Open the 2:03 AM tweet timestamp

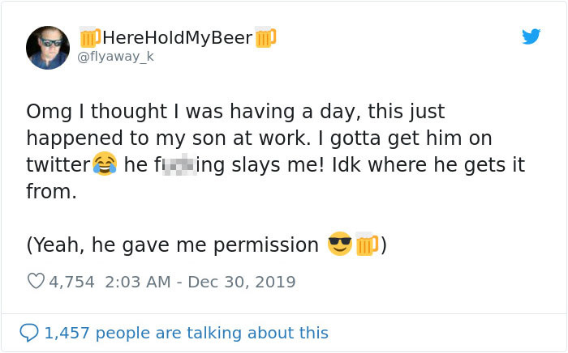139,282
